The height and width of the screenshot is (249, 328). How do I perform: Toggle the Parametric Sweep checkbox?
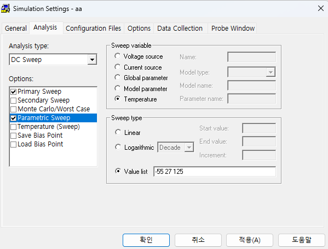[x=13, y=118]
